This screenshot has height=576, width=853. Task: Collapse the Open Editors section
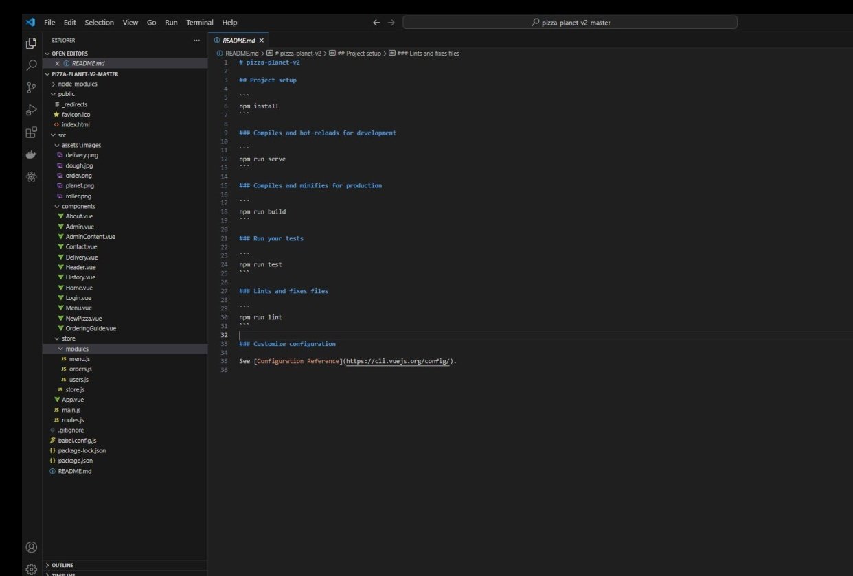(125, 53)
